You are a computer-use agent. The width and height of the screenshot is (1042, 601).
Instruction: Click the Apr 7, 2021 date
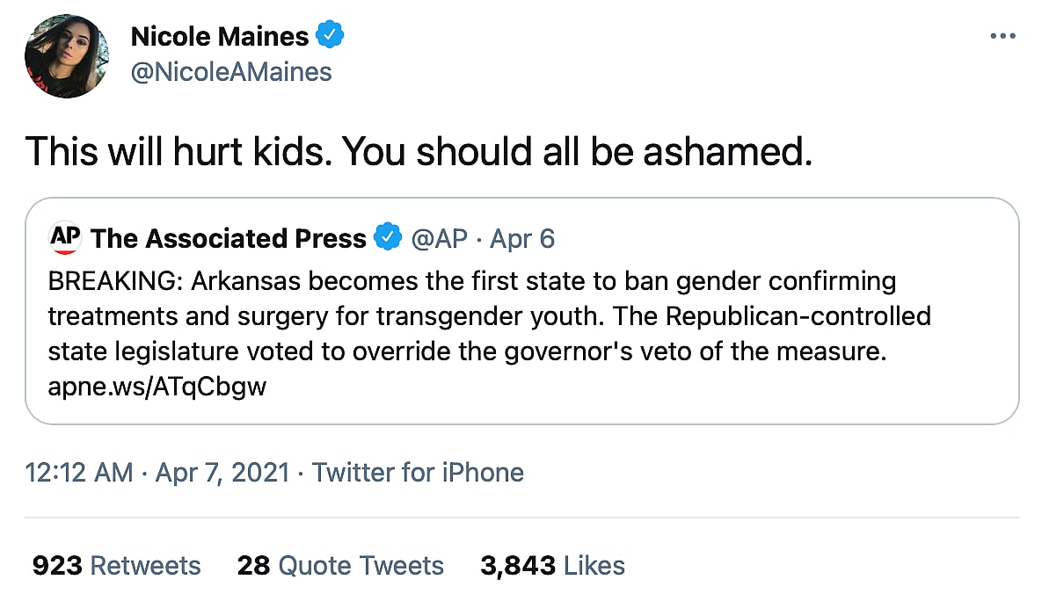coord(222,472)
